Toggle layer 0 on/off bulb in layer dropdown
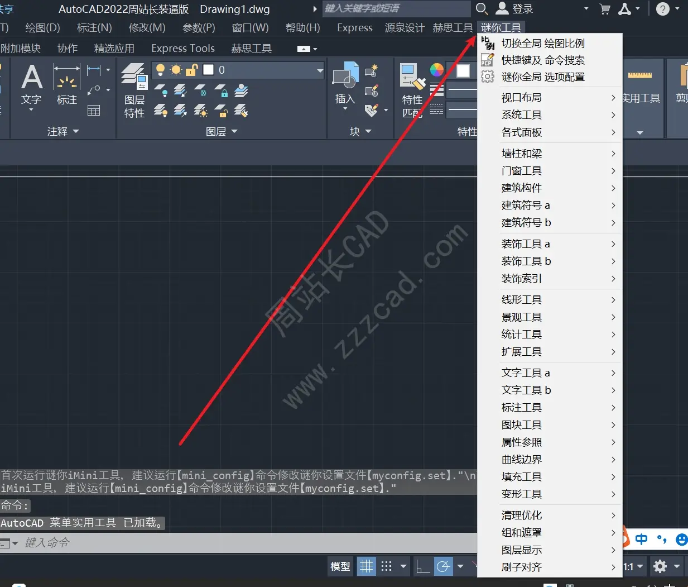Screen dimensions: 688x587 click(x=160, y=70)
